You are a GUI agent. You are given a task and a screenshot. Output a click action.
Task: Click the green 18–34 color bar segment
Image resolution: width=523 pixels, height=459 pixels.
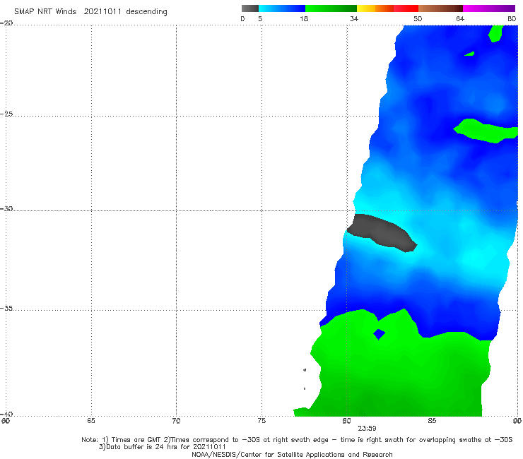(x=331, y=8)
